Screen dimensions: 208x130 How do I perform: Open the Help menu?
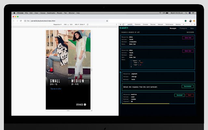coord(78,13)
